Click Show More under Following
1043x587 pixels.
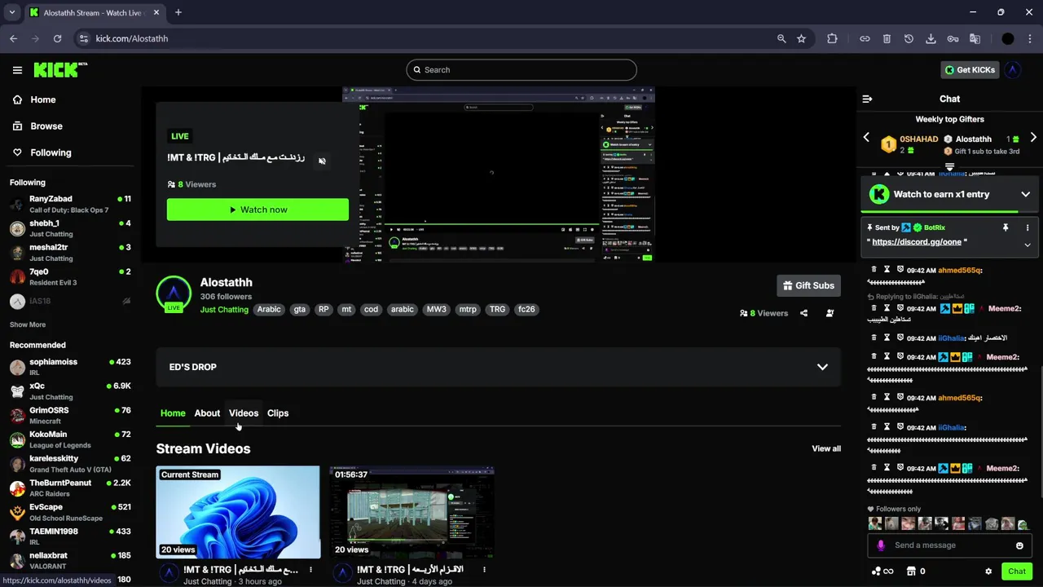(x=28, y=324)
